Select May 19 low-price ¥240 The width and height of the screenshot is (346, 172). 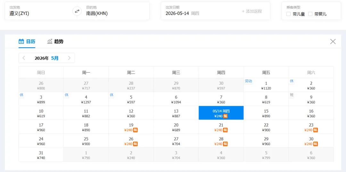131,127
